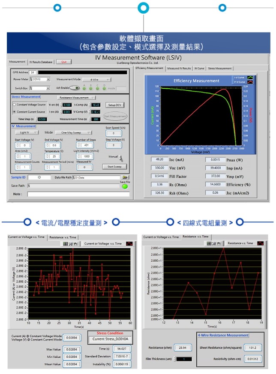Open the Light IV dropdown
This screenshot has width=276, height=374.
27,132
